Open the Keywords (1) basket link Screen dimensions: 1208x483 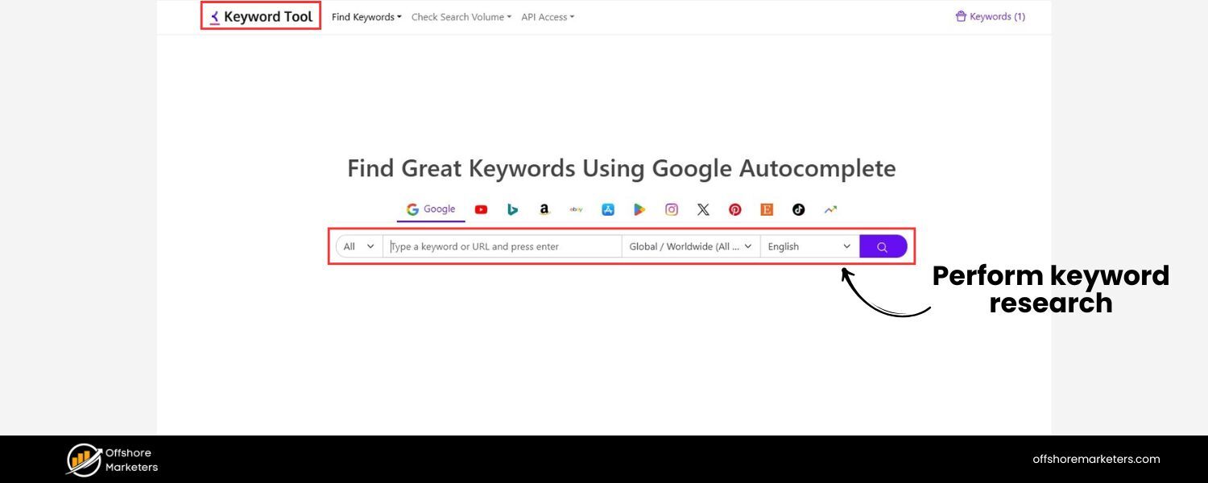click(x=990, y=16)
